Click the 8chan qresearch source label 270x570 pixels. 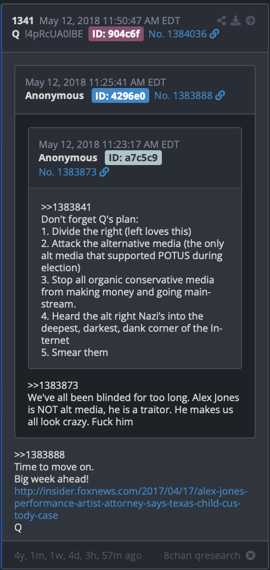coord(202,556)
